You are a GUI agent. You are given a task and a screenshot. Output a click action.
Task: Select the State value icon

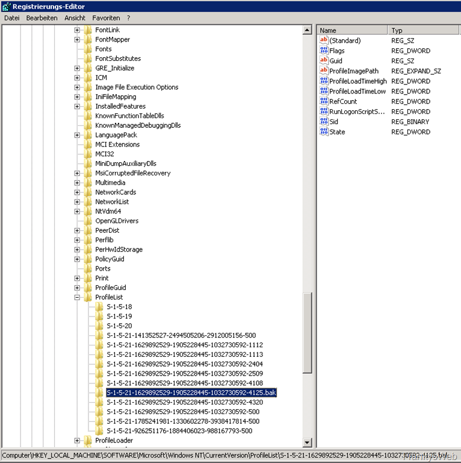tap(324, 132)
